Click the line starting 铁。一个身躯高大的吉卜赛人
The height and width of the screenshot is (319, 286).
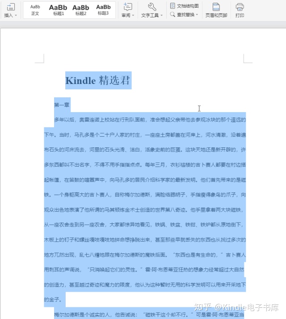click(x=145, y=195)
